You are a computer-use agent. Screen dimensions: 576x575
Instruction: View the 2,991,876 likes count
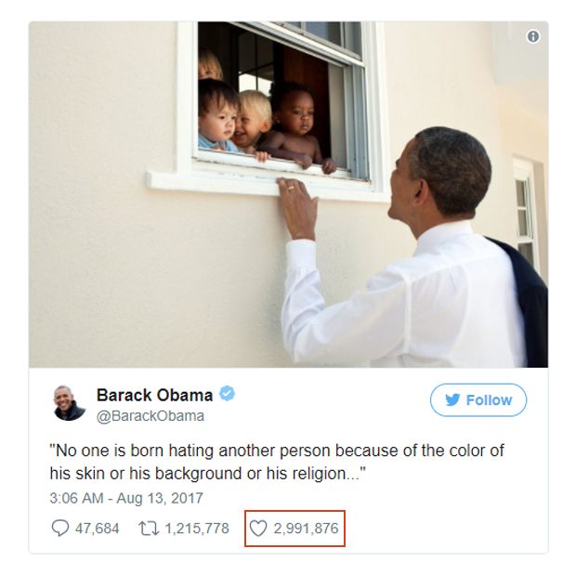306,529
